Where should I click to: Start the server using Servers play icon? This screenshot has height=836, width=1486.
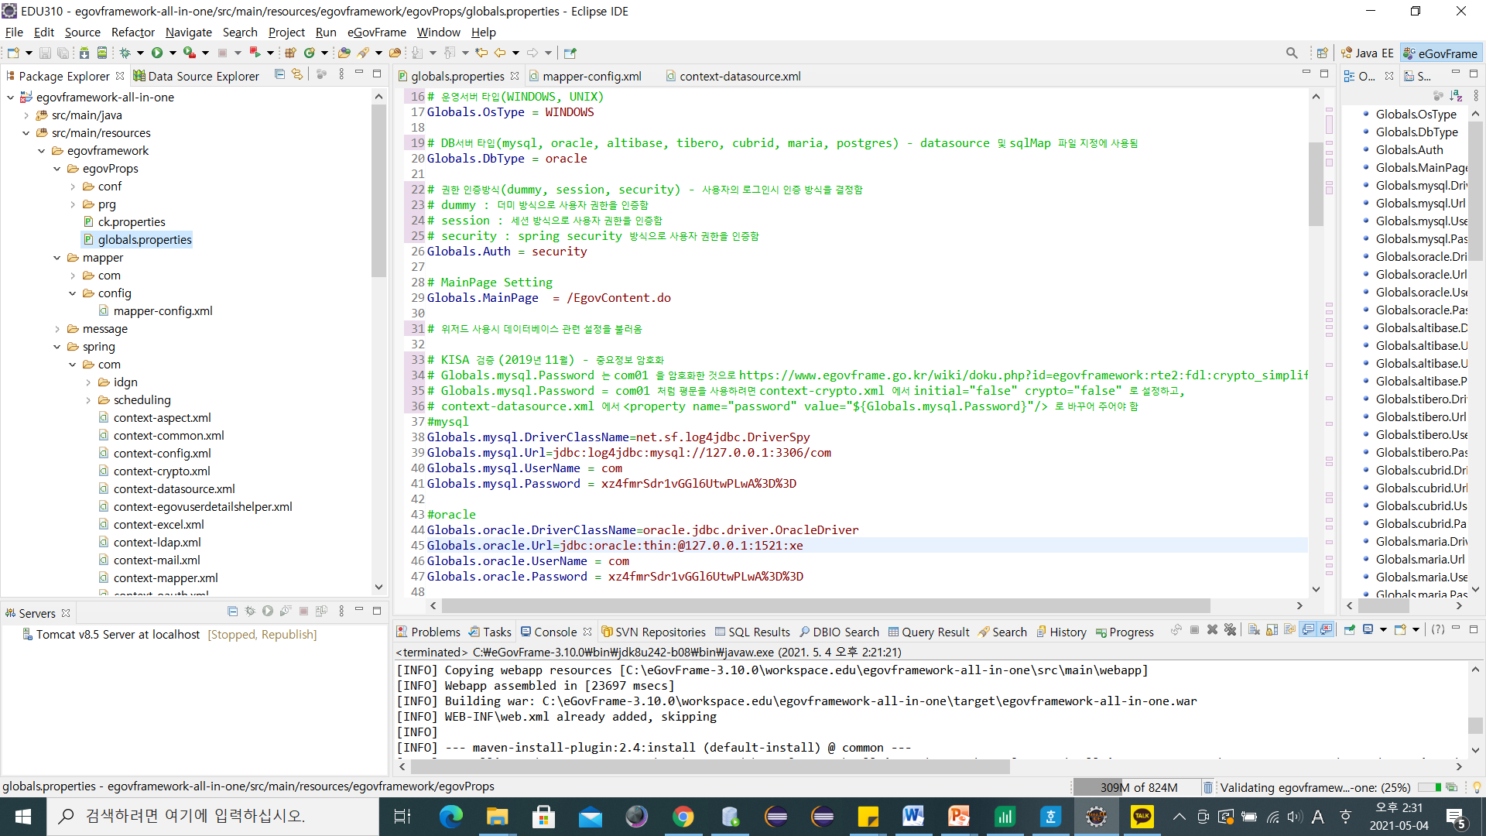tap(268, 612)
